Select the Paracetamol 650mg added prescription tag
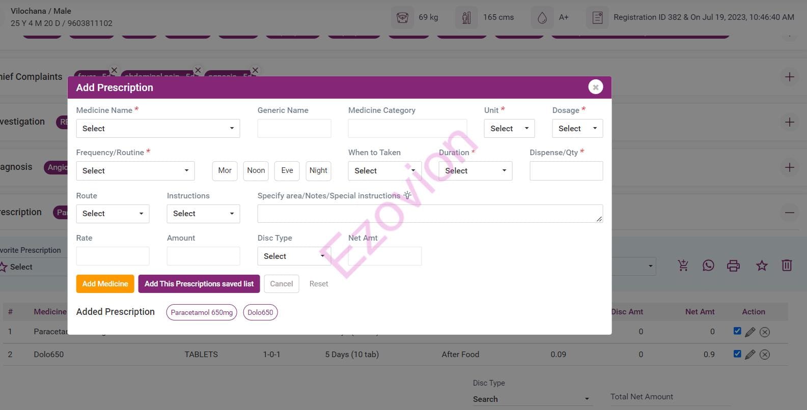Image resolution: width=807 pixels, height=410 pixels. [202, 312]
